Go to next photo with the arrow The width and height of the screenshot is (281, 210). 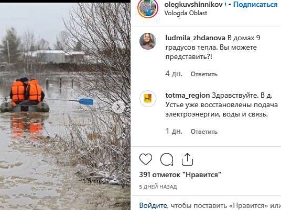click(118, 107)
